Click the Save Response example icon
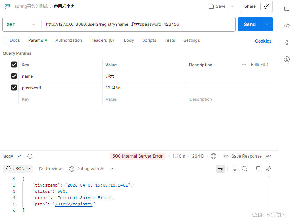Viewport: 291px width, 220px height. (x=226, y=156)
